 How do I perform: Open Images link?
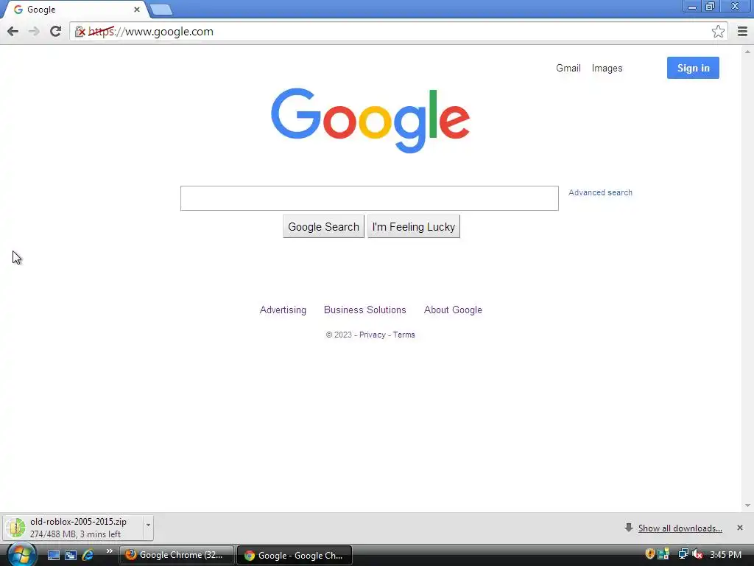pyautogui.click(x=607, y=68)
